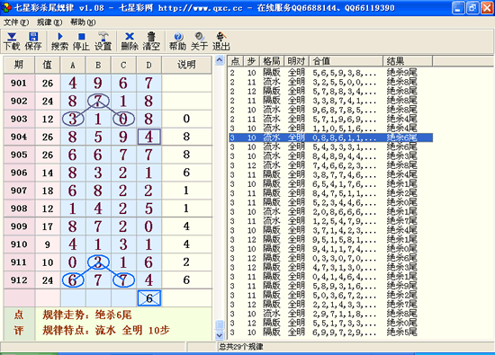Sort list by 格局 column header
Image resolution: width=495 pixels, height=355 pixels.
[x=272, y=61]
